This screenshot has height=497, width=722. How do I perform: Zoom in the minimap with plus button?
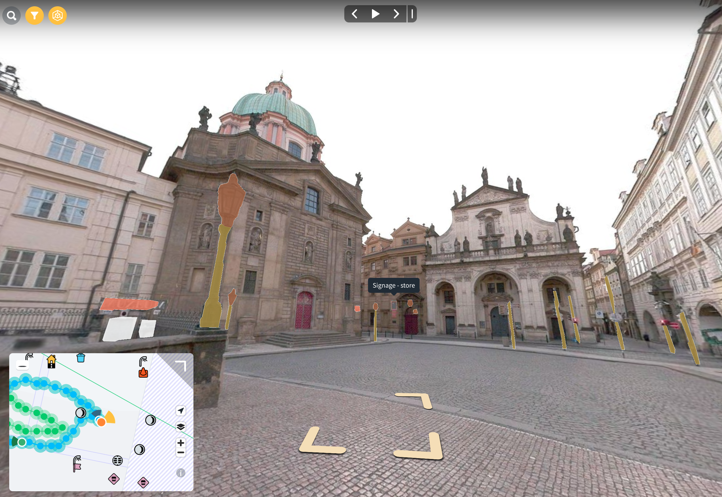[181, 443]
